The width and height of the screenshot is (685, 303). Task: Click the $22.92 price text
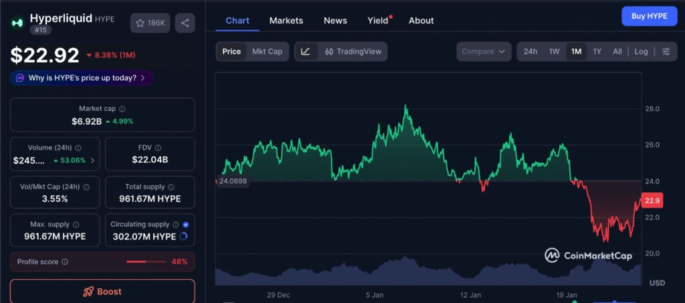(45, 55)
